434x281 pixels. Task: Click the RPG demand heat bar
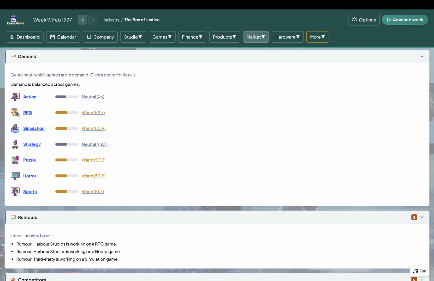pos(67,112)
